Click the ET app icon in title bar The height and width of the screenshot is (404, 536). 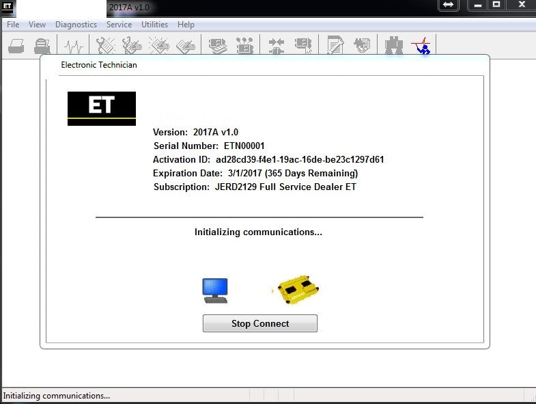[8, 6]
